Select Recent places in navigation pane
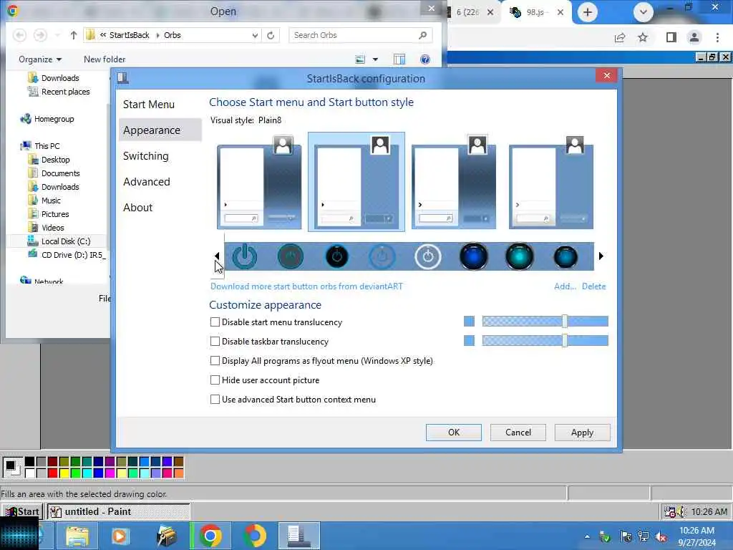 [59, 92]
